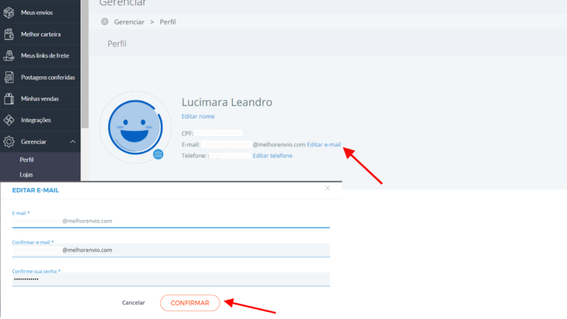Select Perfil submenu item
Image resolution: width=567 pixels, height=319 pixels.
[x=27, y=159]
